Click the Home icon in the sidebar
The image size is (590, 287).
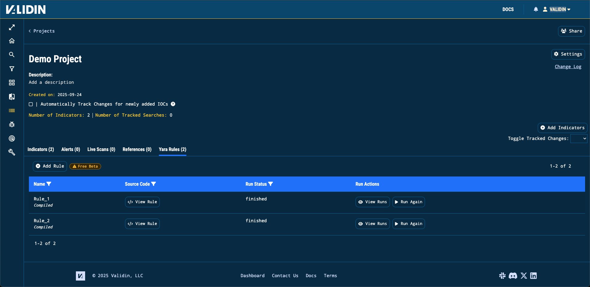[x=12, y=41]
